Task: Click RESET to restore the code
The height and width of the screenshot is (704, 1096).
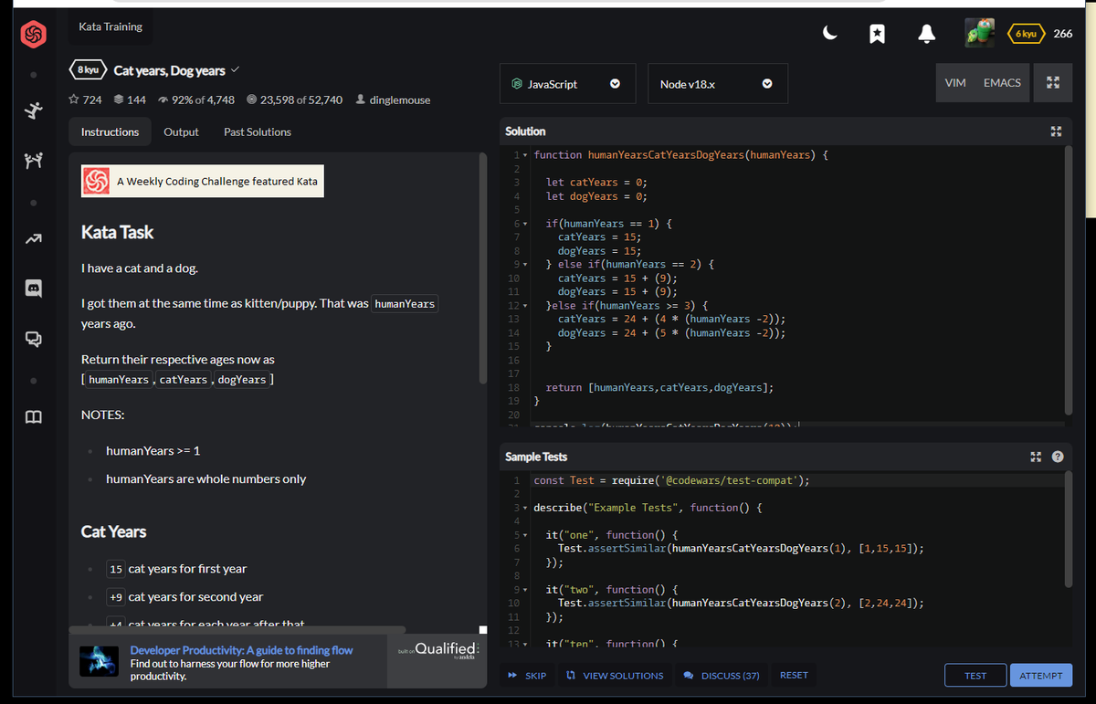Action: tap(794, 676)
